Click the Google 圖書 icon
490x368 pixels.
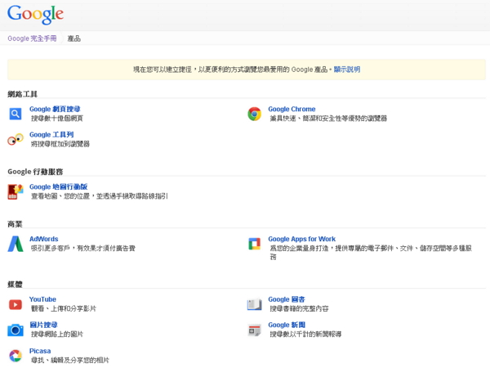[x=254, y=304]
